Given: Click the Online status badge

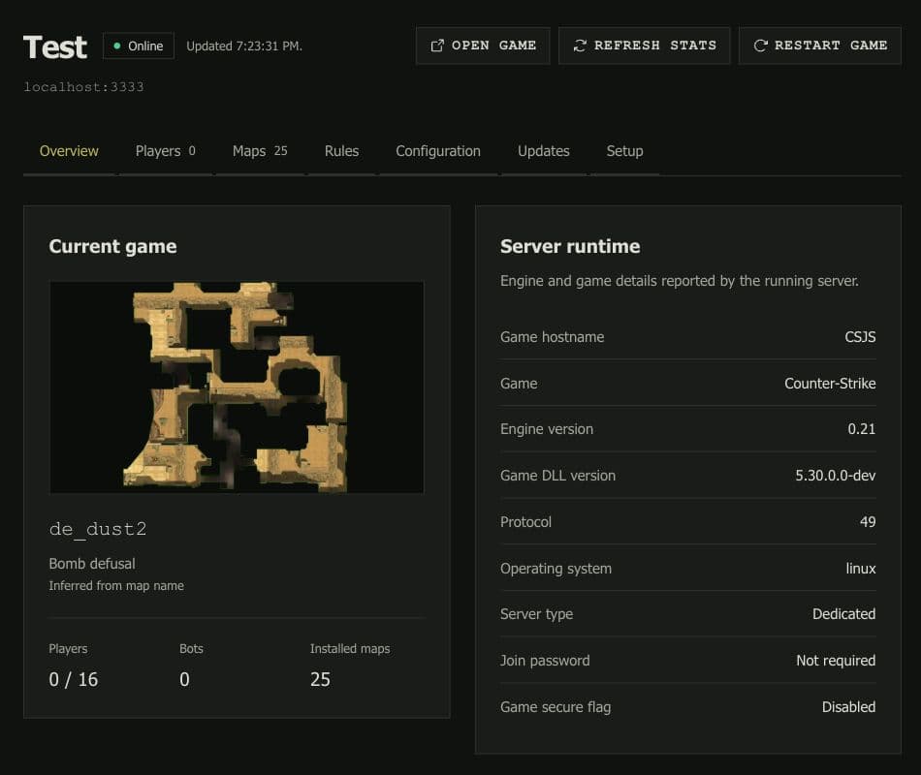Looking at the screenshot, I should click(x=139, y=46).
